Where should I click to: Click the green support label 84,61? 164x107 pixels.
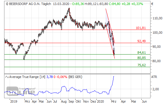pyautogui.click(x=141, y=52)
